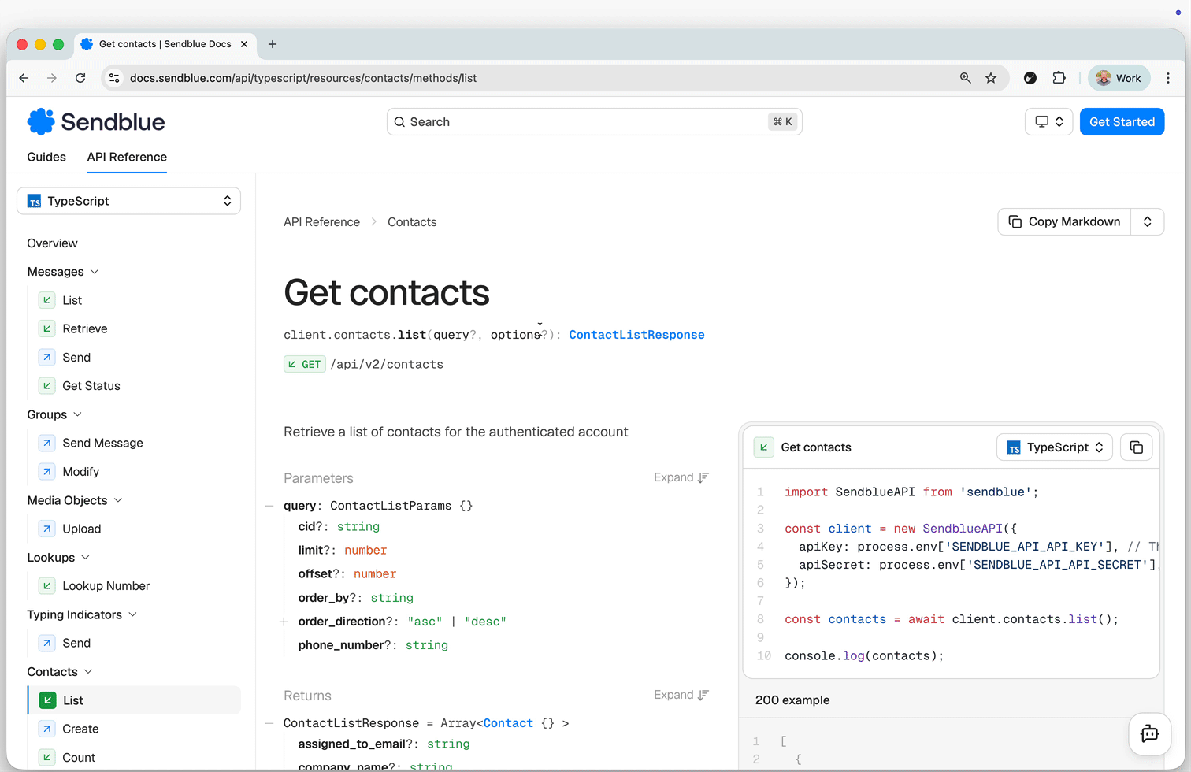Screen dimensions: 1191x772
Task: Open the theme switcher monitor dropdown
Action: coord(1048,122)
